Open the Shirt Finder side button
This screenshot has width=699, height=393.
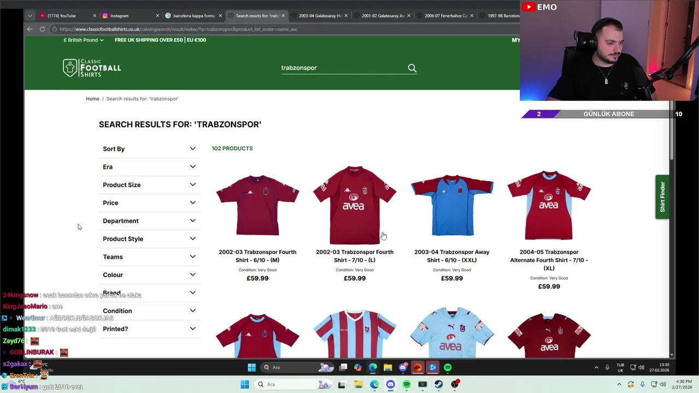pyautogui.click(x=662, y=197)
